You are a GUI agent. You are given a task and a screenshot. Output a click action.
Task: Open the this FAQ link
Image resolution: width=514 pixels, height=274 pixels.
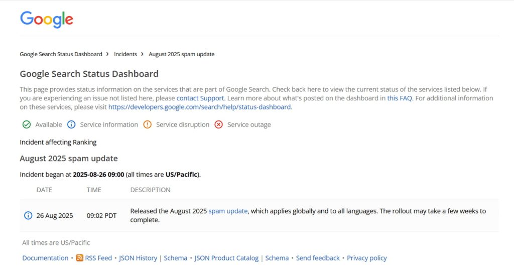coord(400,98)
